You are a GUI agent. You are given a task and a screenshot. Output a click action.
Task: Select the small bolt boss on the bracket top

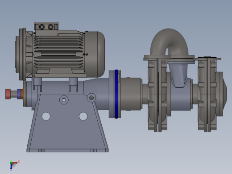pyautogui.click(x=64, y=100)
